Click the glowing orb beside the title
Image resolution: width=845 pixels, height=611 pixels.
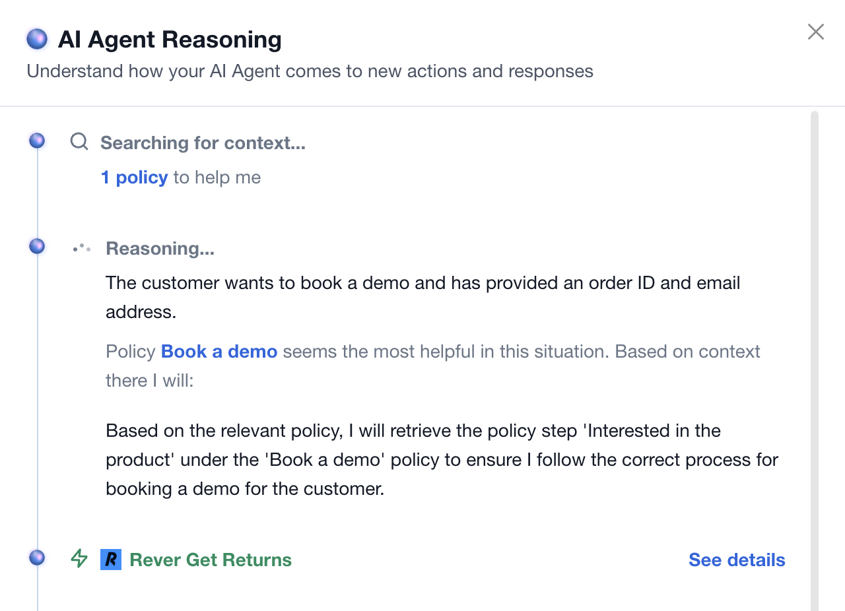(x=37, y=40)
